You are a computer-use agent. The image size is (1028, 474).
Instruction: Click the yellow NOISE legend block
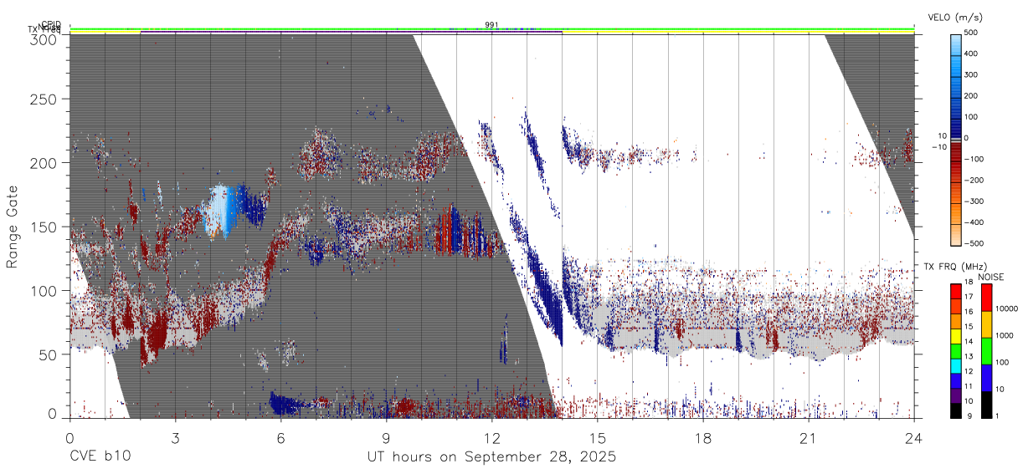tap(985, 324)
